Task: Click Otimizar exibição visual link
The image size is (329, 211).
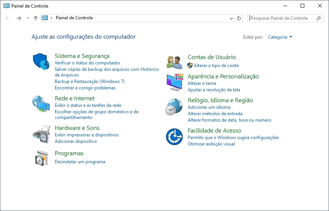Action: (211, 144)
